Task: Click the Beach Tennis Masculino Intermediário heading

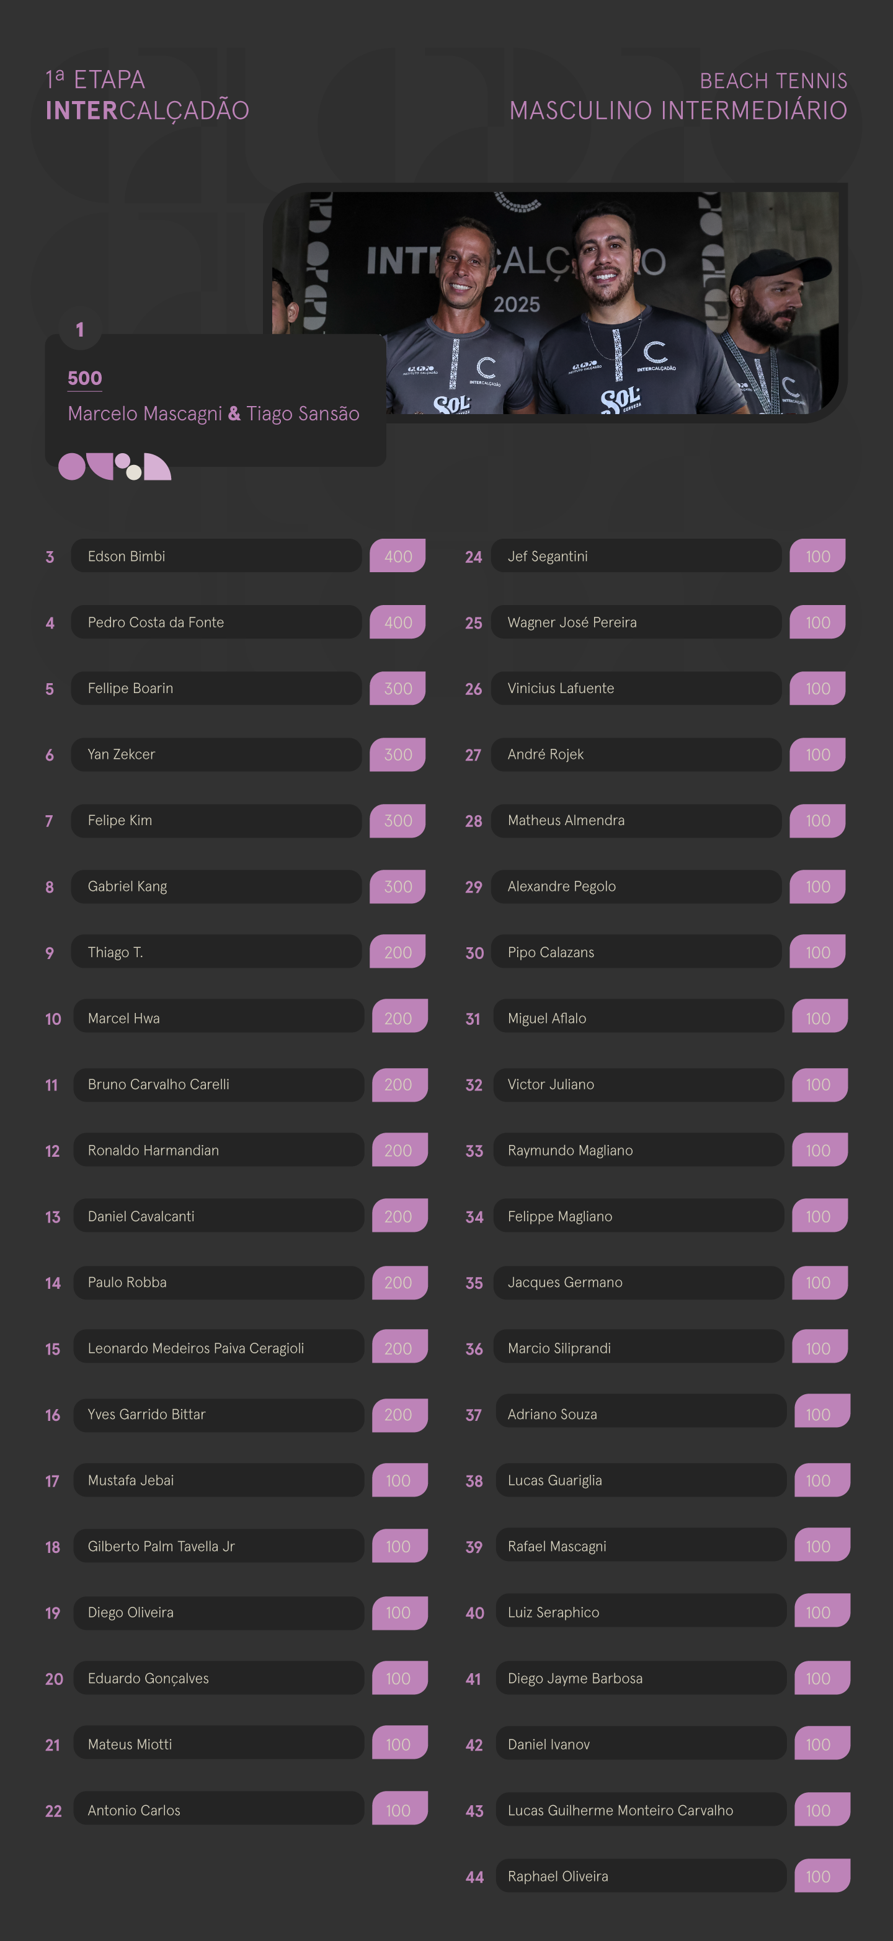Action: [678, 97]
